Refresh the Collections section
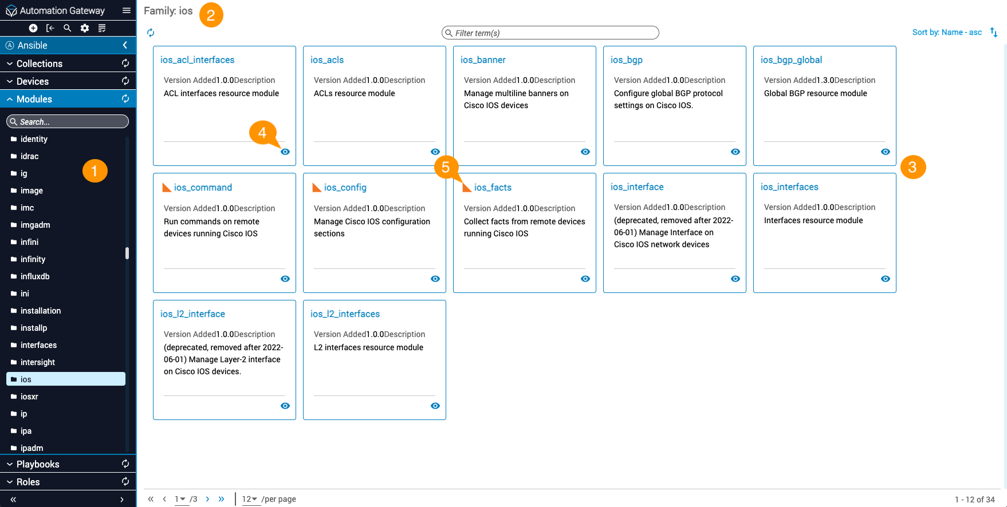Screen dimensions: 1007x507 pyautogui.click(x=125, y=64)
